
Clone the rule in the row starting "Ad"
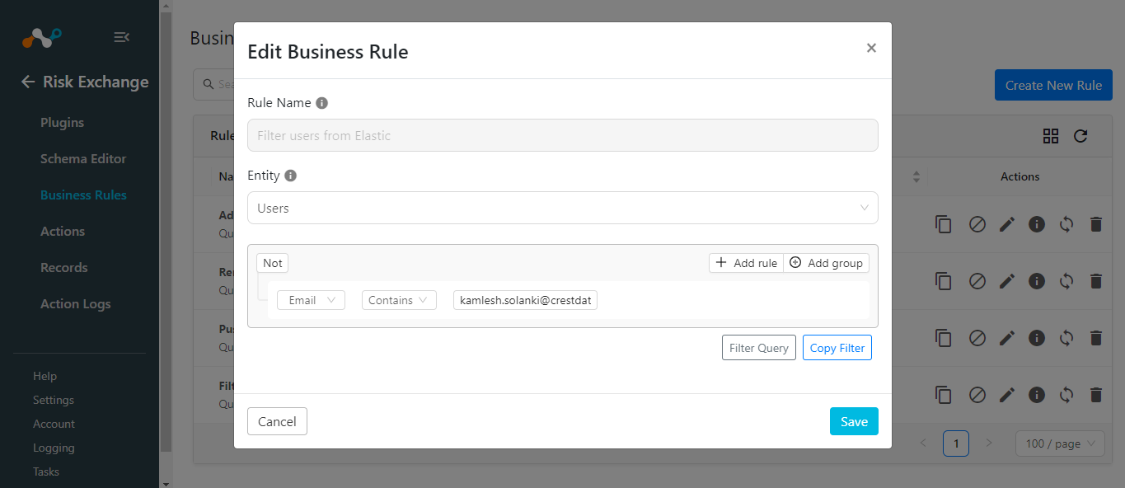point(944,224)
